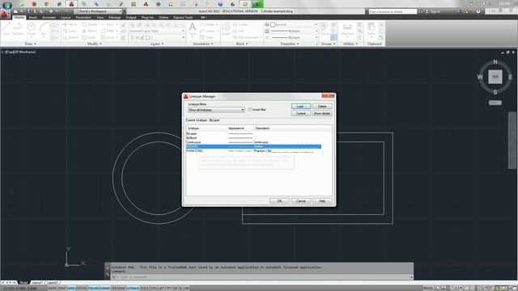Click the Paste clipboard tool
The image size is (518, 291).
372,29
